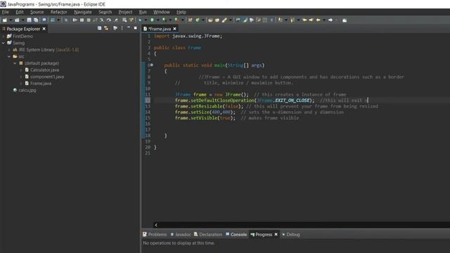This screenshot has height=253, width=450.
Task: Click the New Java Class icon
Action: pos(198,20)
